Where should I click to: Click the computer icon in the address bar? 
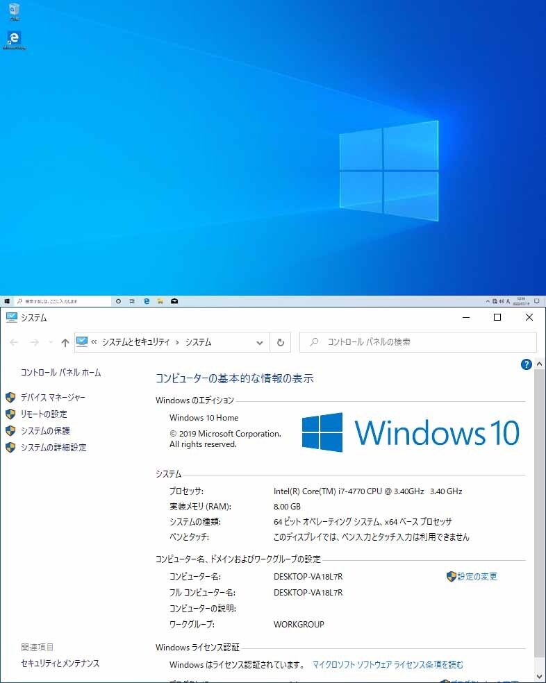(82, 342)
